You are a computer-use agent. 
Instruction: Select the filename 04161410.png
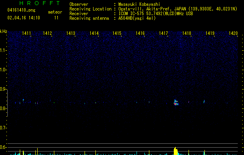click(21, 10)
